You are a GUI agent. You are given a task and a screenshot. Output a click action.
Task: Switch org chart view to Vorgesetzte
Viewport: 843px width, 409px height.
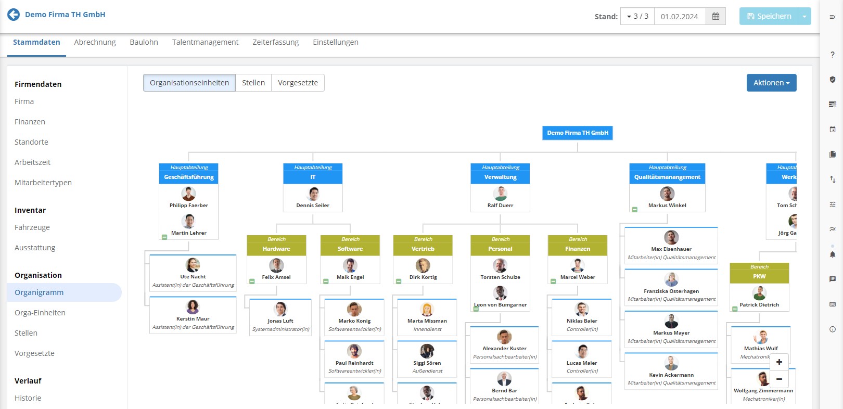[x=298, y=83]
